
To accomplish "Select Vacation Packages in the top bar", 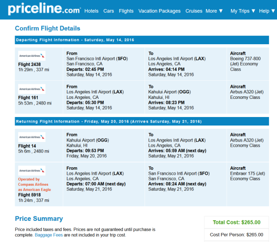I will [159, 11].
